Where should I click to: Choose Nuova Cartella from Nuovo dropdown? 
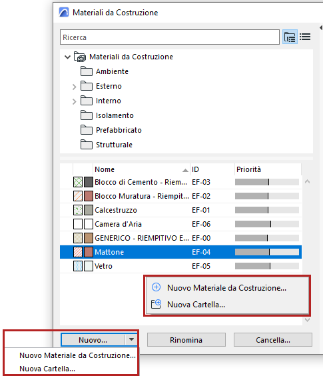47,369
